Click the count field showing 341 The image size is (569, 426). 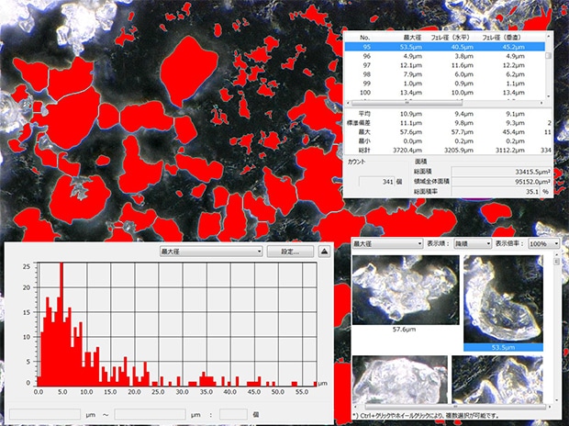(x=376, y=181)
